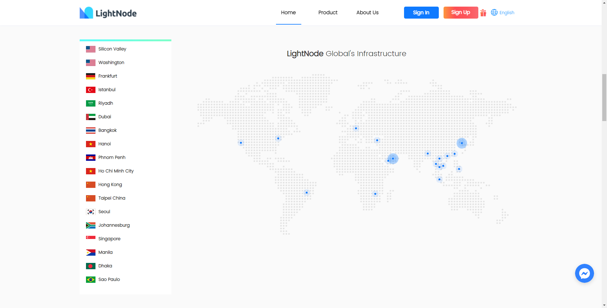The width and height of the screenshot is (607, 308).
Task: Click the Johannesburg map marker in South Africa
Action: pos(375,194)
